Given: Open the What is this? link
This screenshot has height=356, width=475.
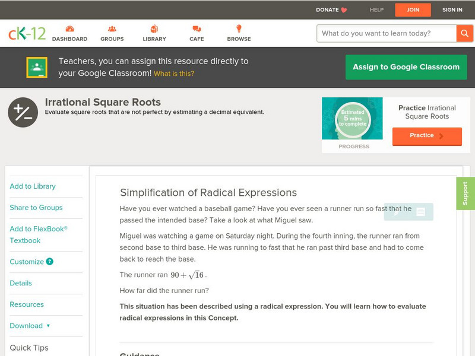Looking at the screenshot, I should pyautogui.click(x=174, y=75).
